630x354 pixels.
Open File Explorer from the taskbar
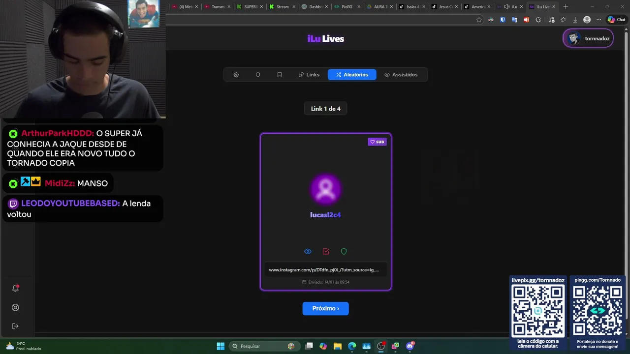[x=338, y=346]
